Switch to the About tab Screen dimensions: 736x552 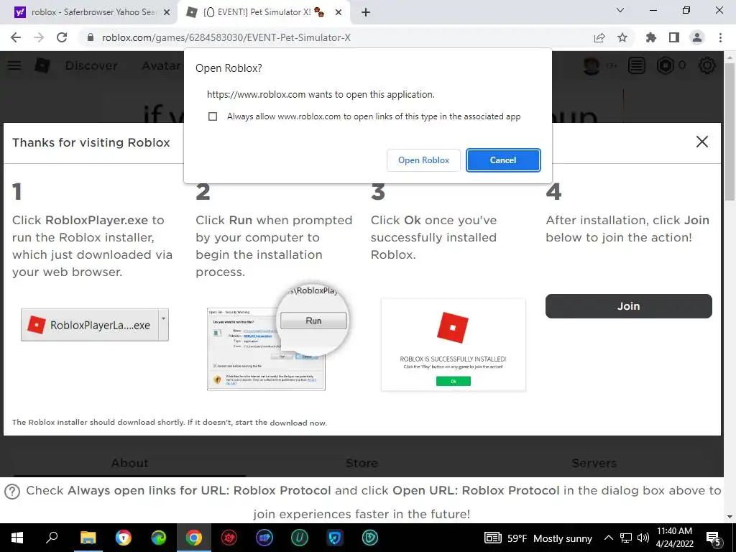(129, 464)
